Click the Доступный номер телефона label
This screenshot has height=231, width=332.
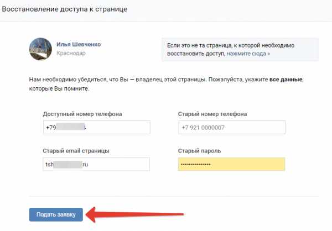82,114
